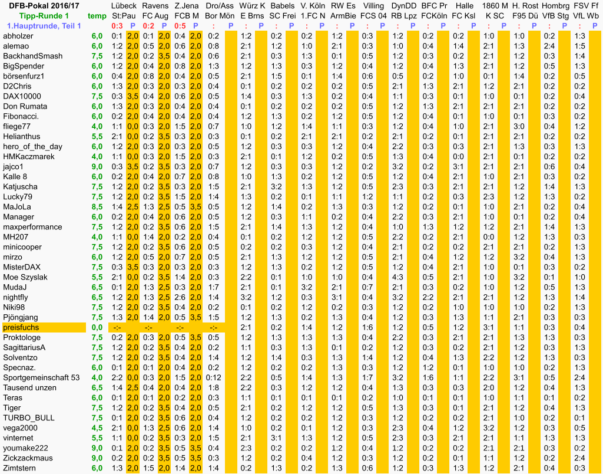Click the red 0:3 Lübeck result
Screen dimensions: 603x474
117,26
